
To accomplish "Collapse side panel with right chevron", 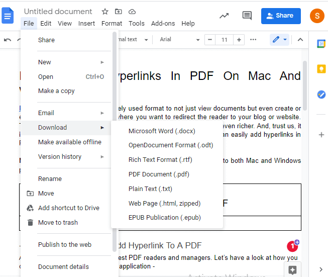I will pyautogui.click(x=321, y=269).
